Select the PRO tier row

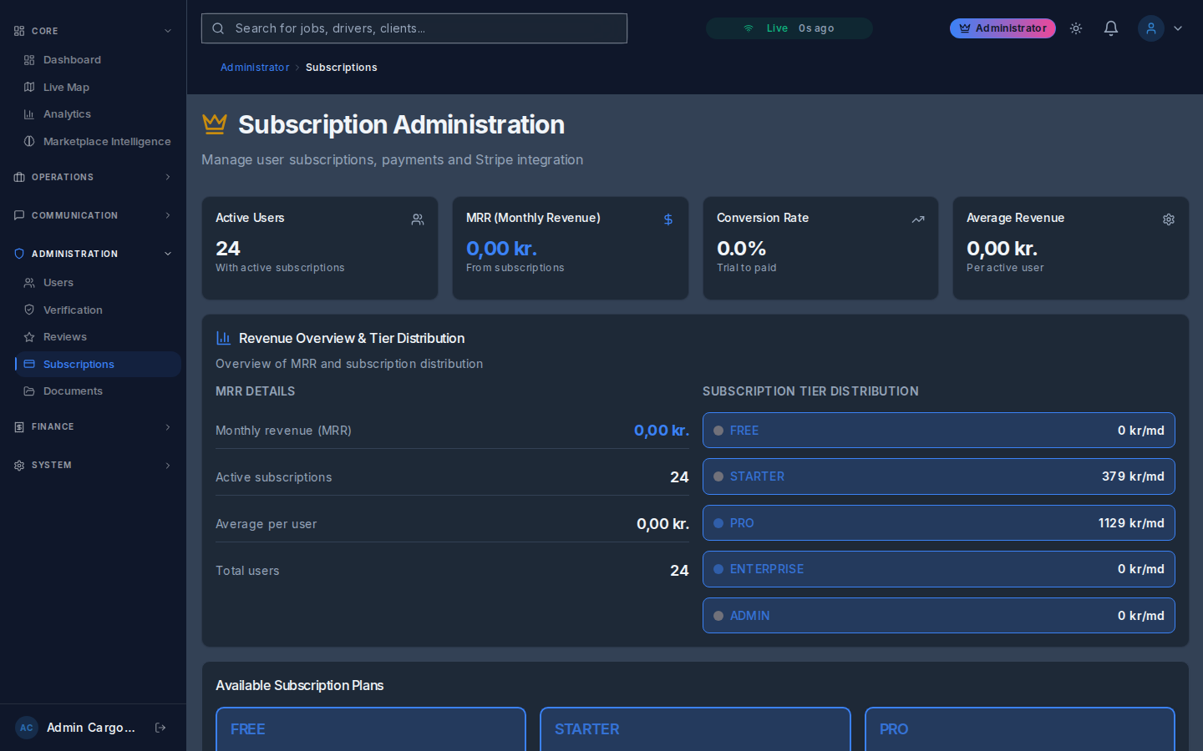point(939,523)
